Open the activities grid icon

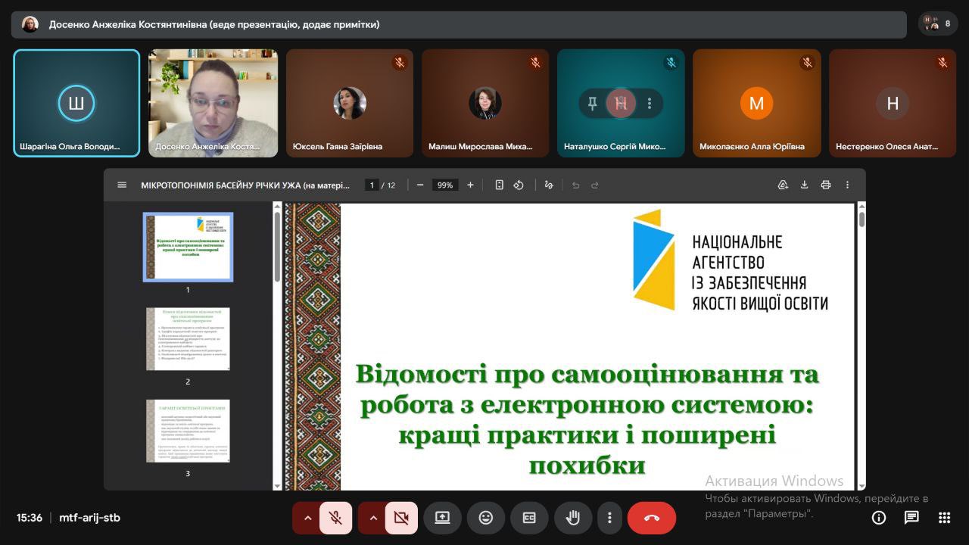(944, 518)
